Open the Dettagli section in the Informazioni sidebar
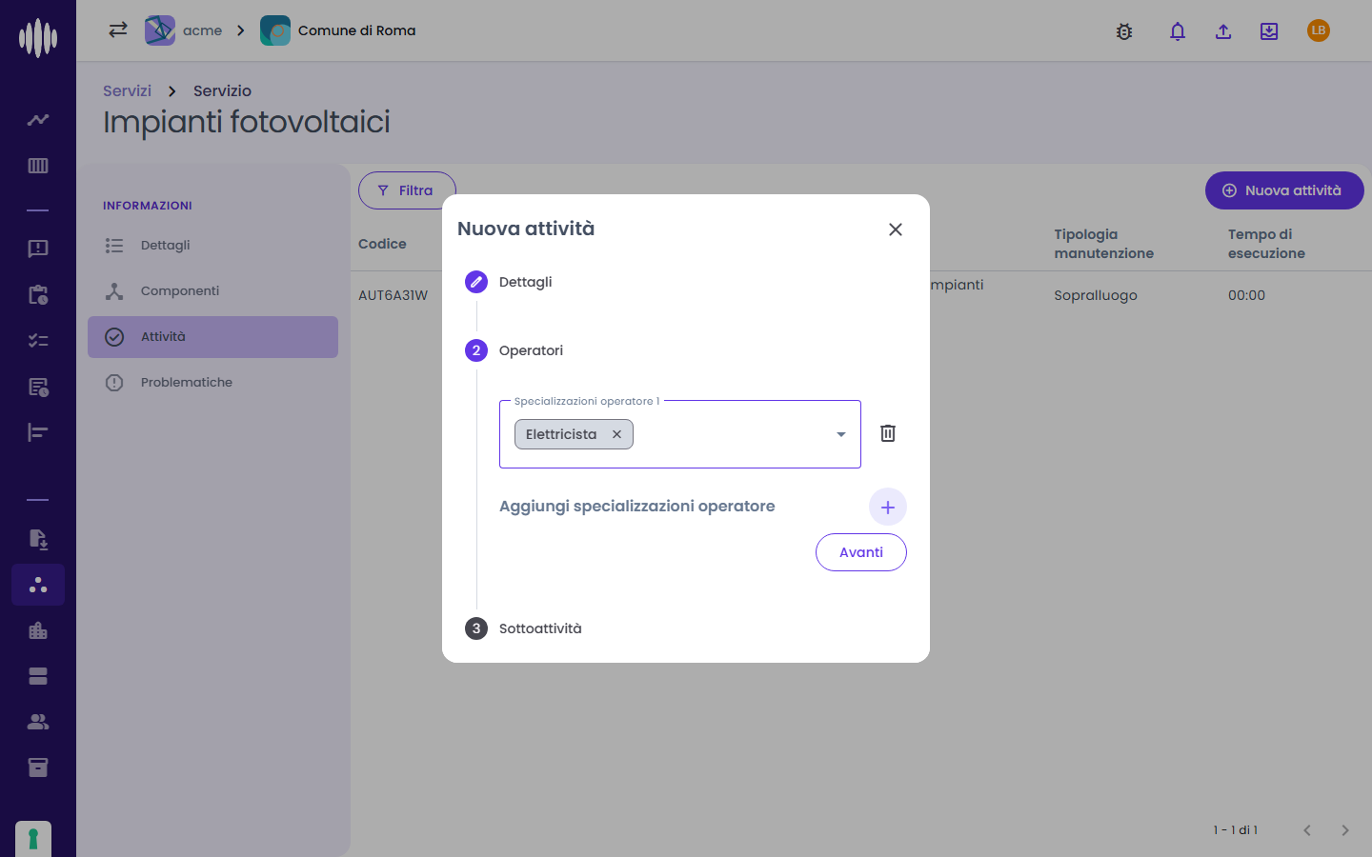Viewport: 1372px width, 857px height. click(x=212, y=246)
